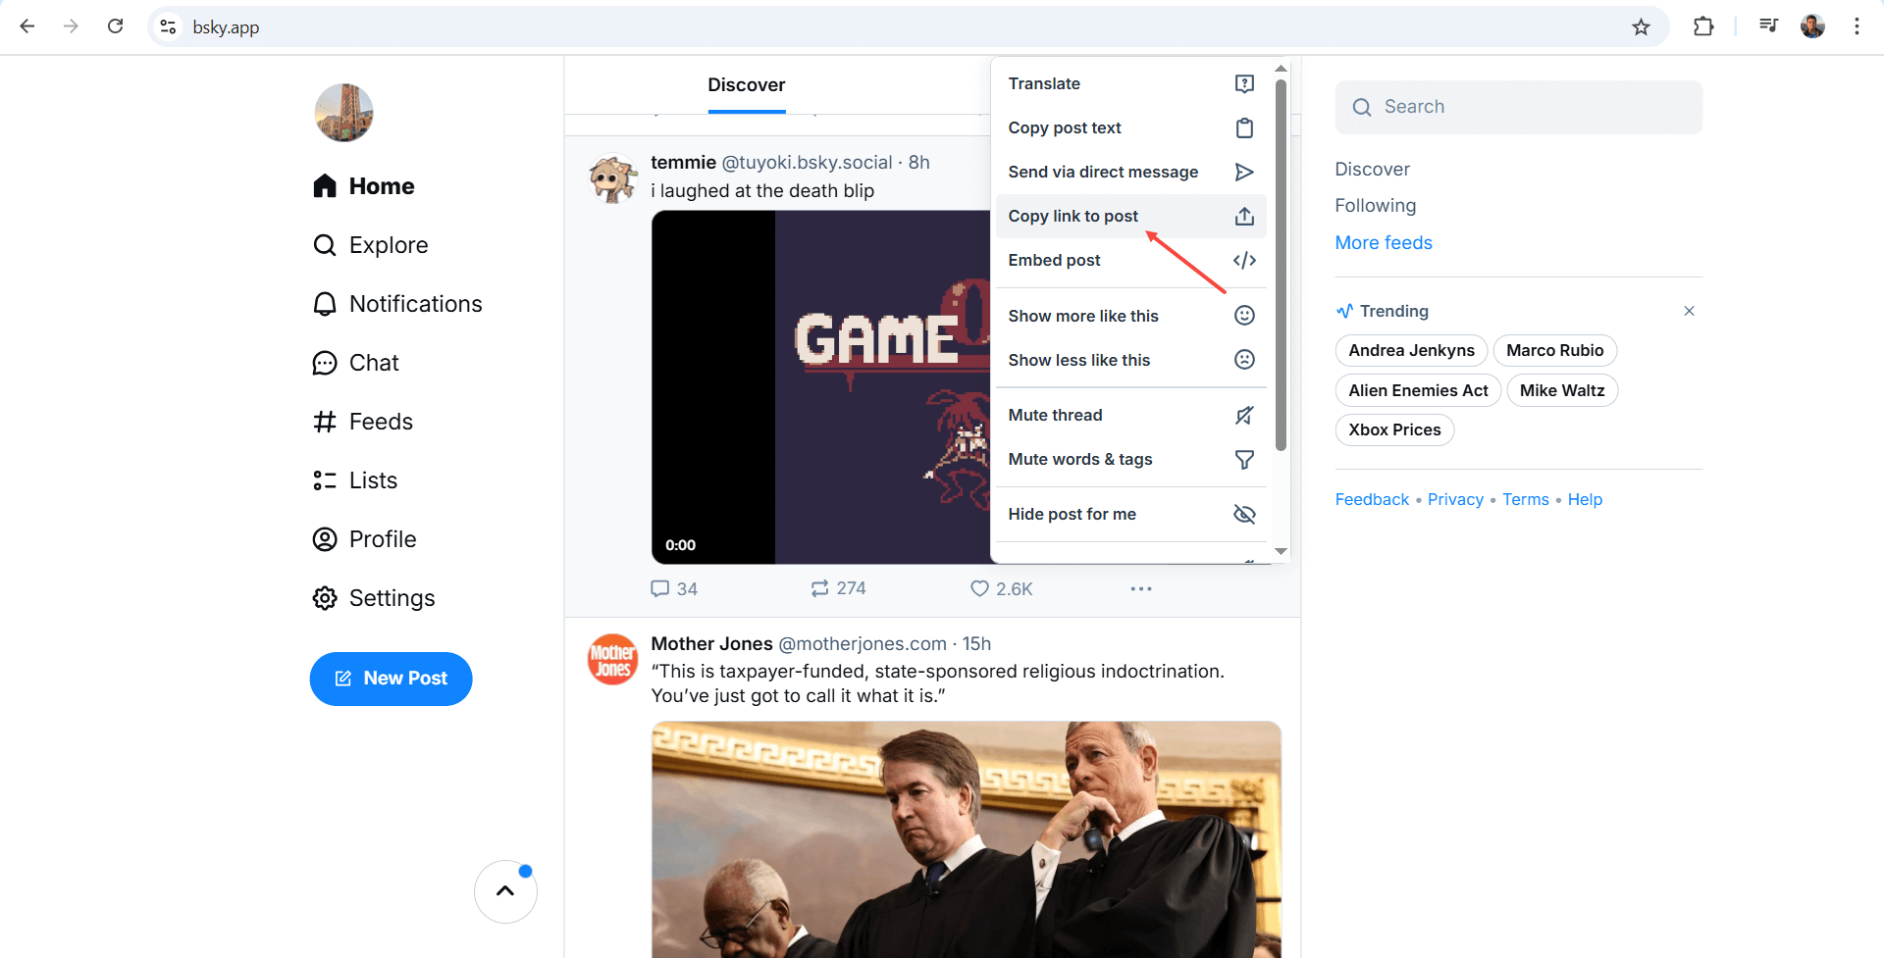Select Hide post for me
Viewport: 1884px width, 958px height.
pos(1130,514)
